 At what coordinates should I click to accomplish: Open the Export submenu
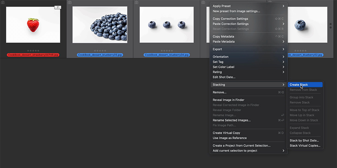pos(249,49)
